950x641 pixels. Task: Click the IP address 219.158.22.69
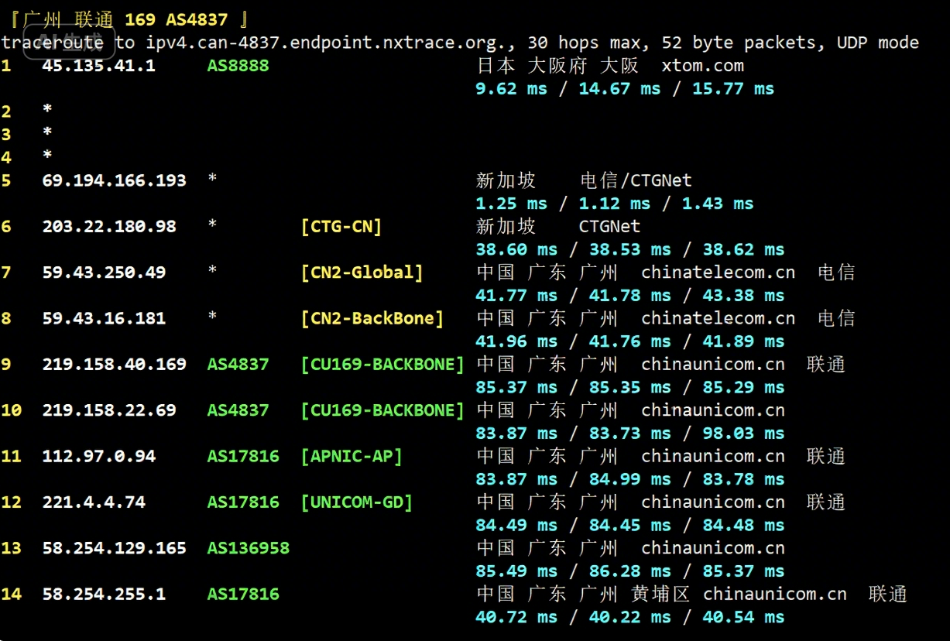(x=109, y=410)
